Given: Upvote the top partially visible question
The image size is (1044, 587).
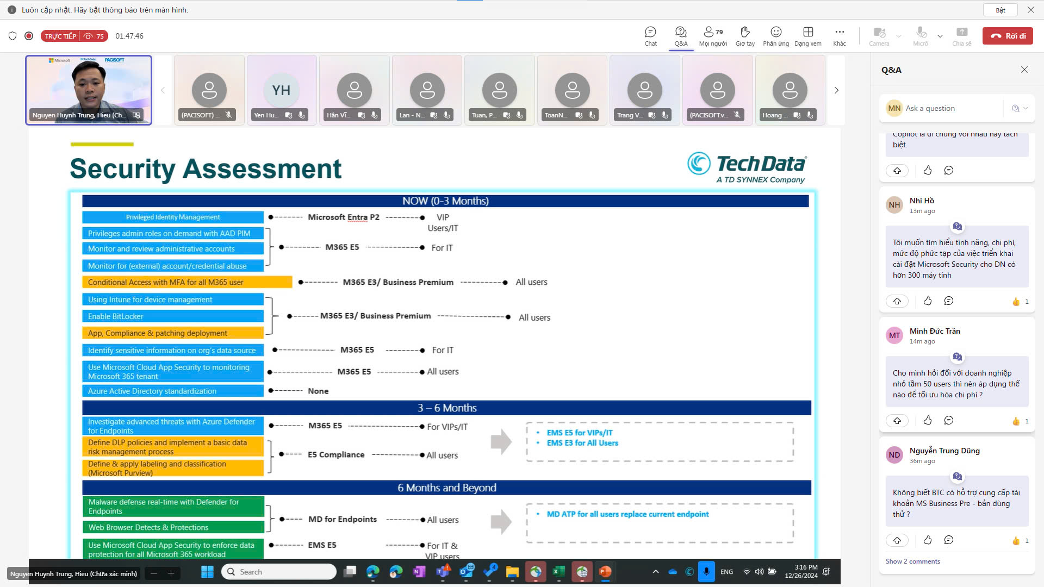Looking at the screenshot, I should [897, 171].
